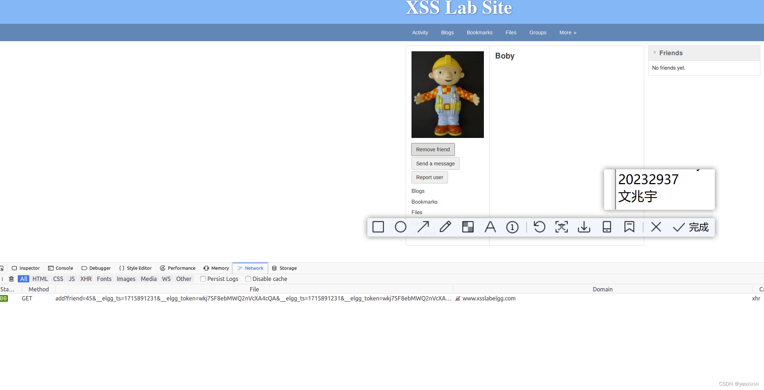Open the Style Editor tab

(x=135, y=268)
